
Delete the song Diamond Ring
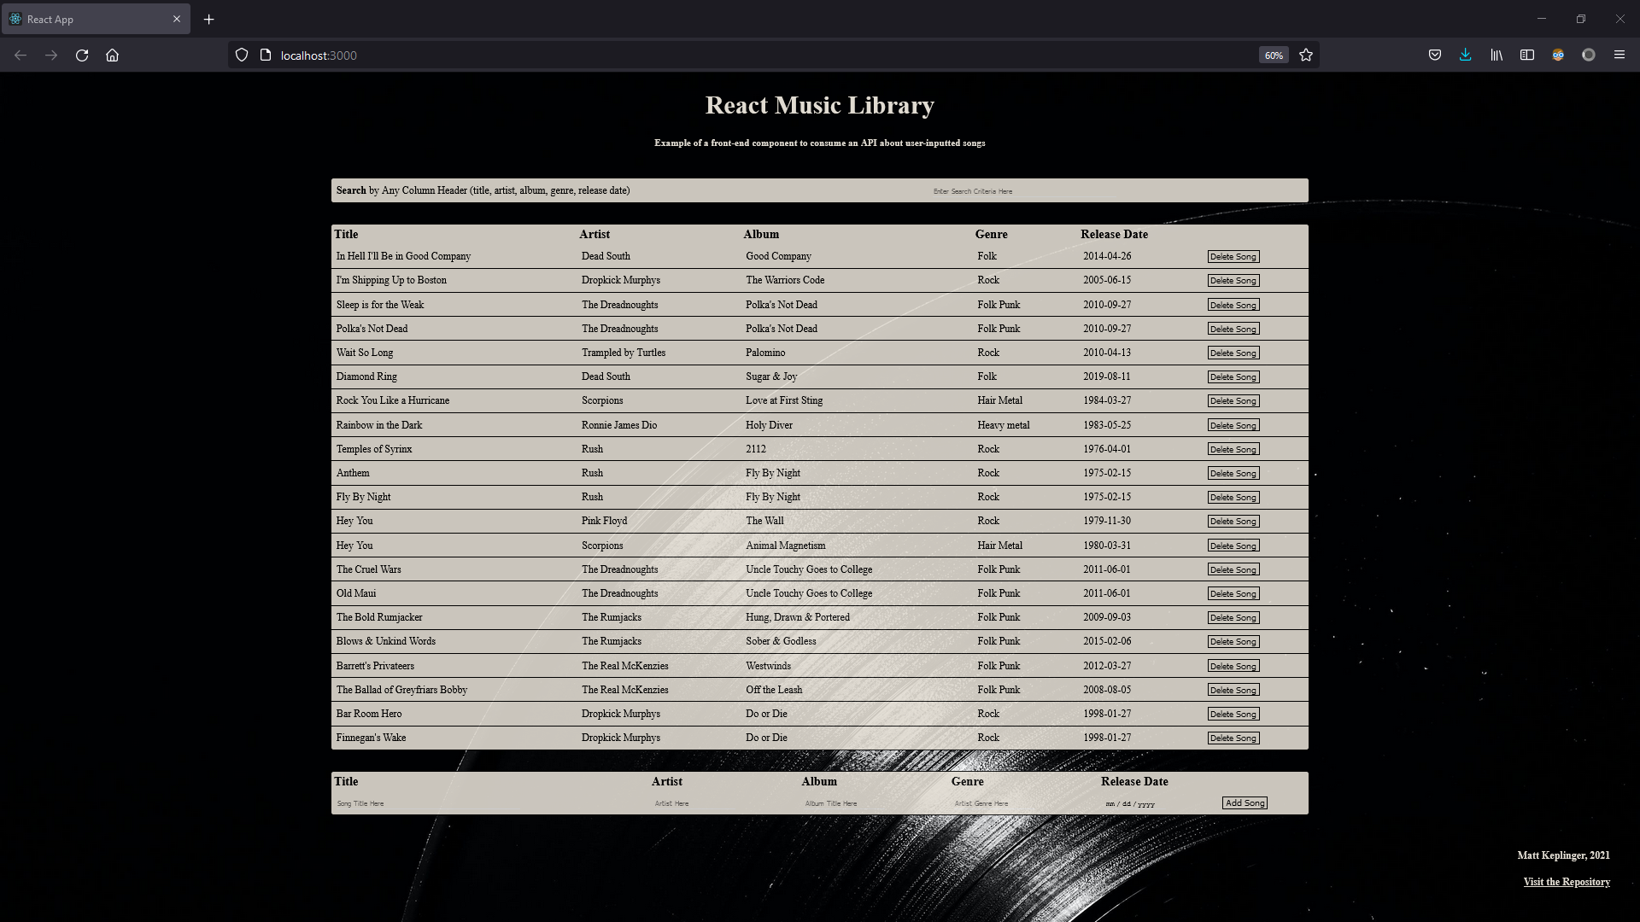click(x=1233, y=376)
